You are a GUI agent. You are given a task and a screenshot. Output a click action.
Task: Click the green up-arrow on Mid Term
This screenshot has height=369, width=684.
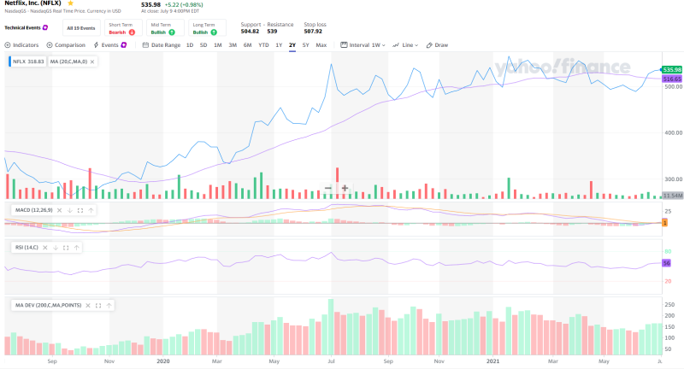click(172, 32)
